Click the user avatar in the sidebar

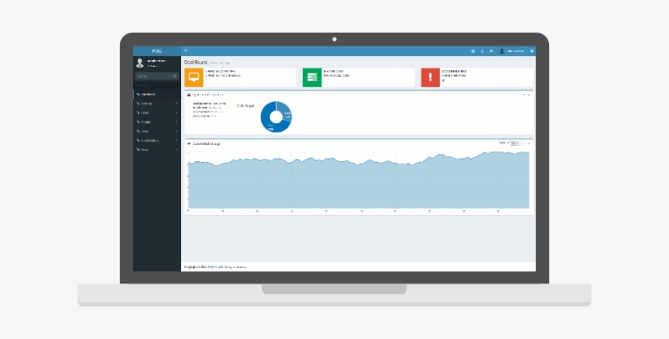[140, 62]
